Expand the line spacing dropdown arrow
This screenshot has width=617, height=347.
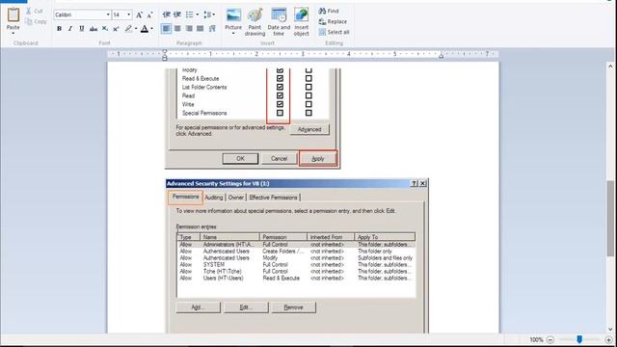point(214,14)
